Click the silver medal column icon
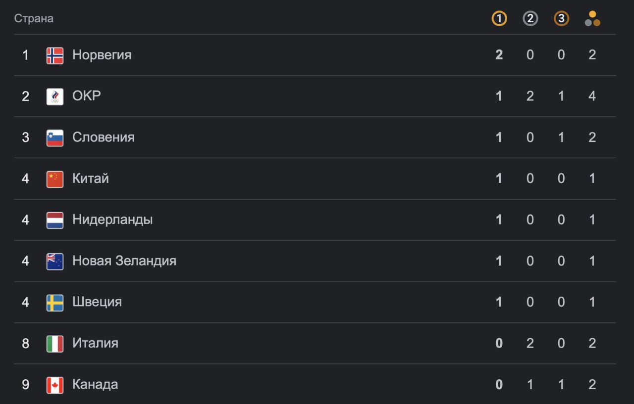This screenshot has width=634, height=404. point(530,19)
